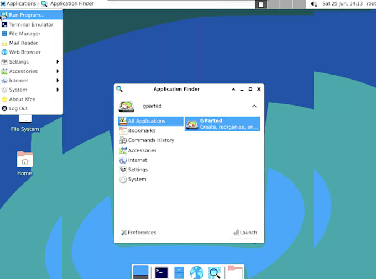Select the GParted result entry
The width and height of the screenshot is (376, 279).
pyautogui.click(x=222, y=124)
